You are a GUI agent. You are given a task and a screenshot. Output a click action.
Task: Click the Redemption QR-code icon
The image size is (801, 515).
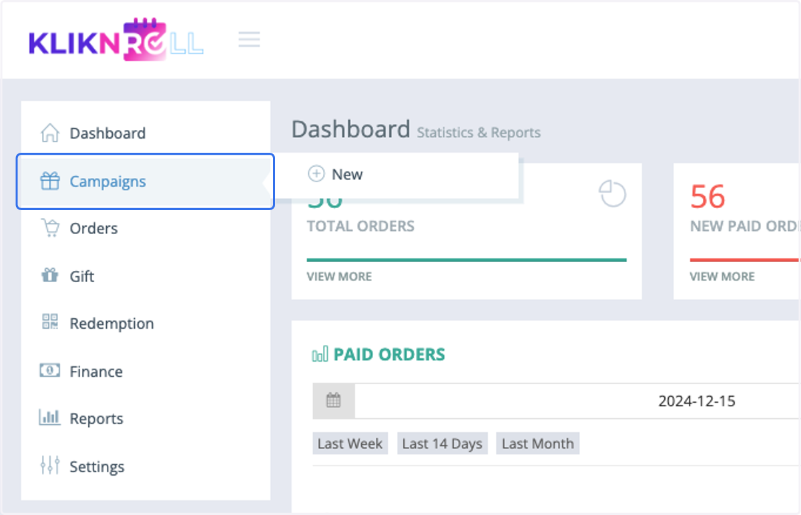[50, 323]
